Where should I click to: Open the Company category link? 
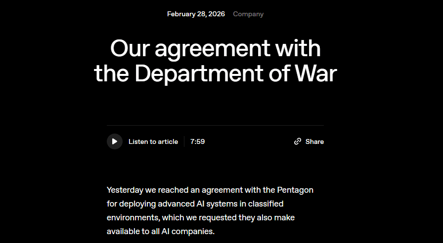[248, 14]
